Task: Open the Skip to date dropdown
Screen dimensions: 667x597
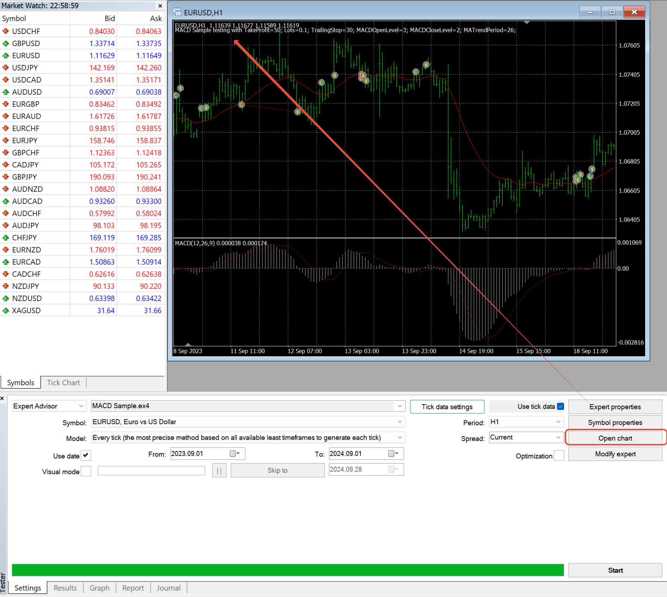Action: coord(394,469)
